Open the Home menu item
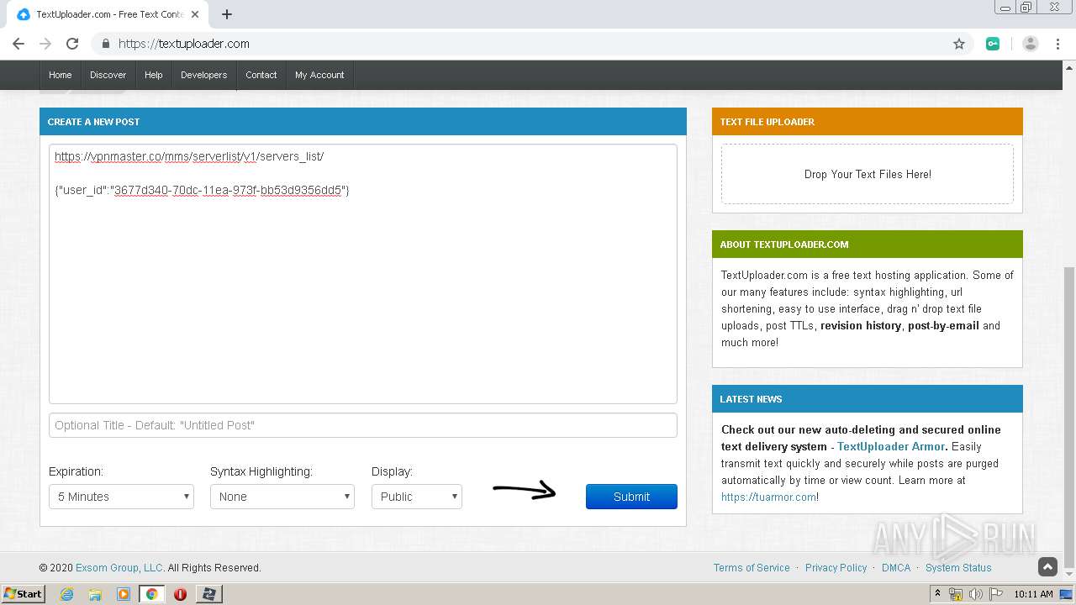1076x605 pixels. coord(61,75)
